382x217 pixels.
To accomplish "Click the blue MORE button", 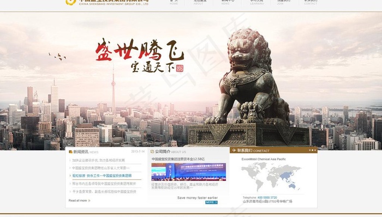I will click(x=211, y=202).
